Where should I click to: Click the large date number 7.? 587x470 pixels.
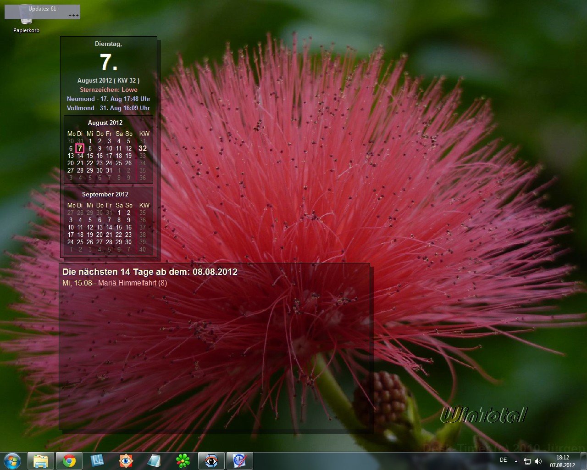(x=108, y=62)
